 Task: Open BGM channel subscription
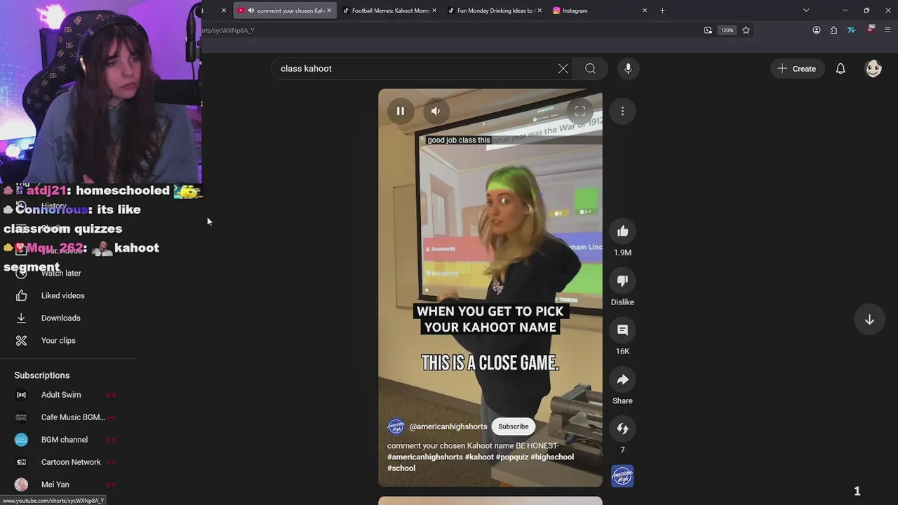(x=67, y=440)
